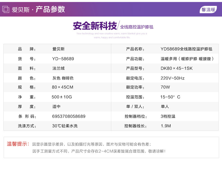Click the label 面 料:

[x=27, y=69]
